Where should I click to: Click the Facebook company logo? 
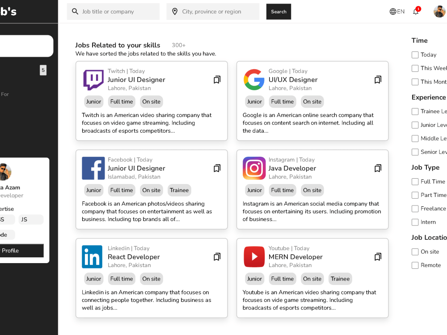click(x=93, y=168)
